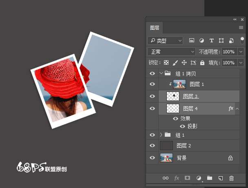Create a new layer with bottom icon

(x=220, y=178)
